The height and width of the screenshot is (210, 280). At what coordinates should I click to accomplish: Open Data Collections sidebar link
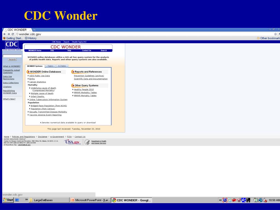(11, 83)
